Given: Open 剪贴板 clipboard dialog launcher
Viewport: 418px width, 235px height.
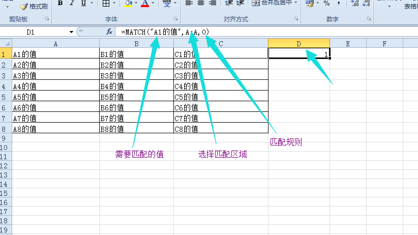Looking at the screenshot, I should [47, 19].
